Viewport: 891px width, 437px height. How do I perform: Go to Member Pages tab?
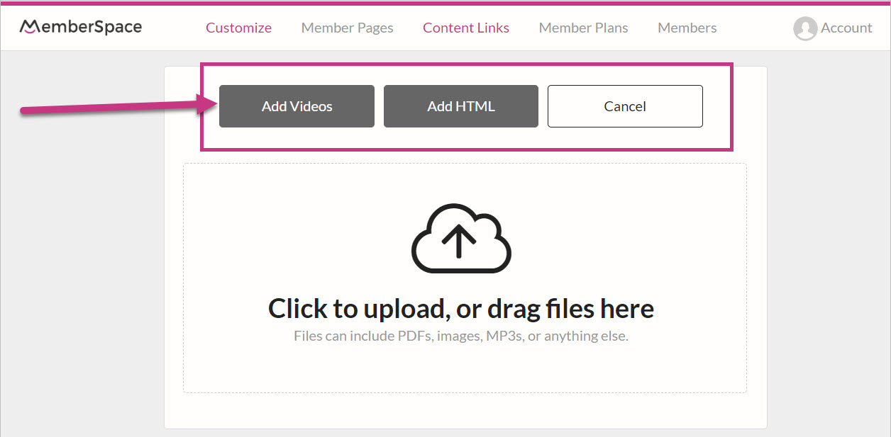tap(347, 28)
